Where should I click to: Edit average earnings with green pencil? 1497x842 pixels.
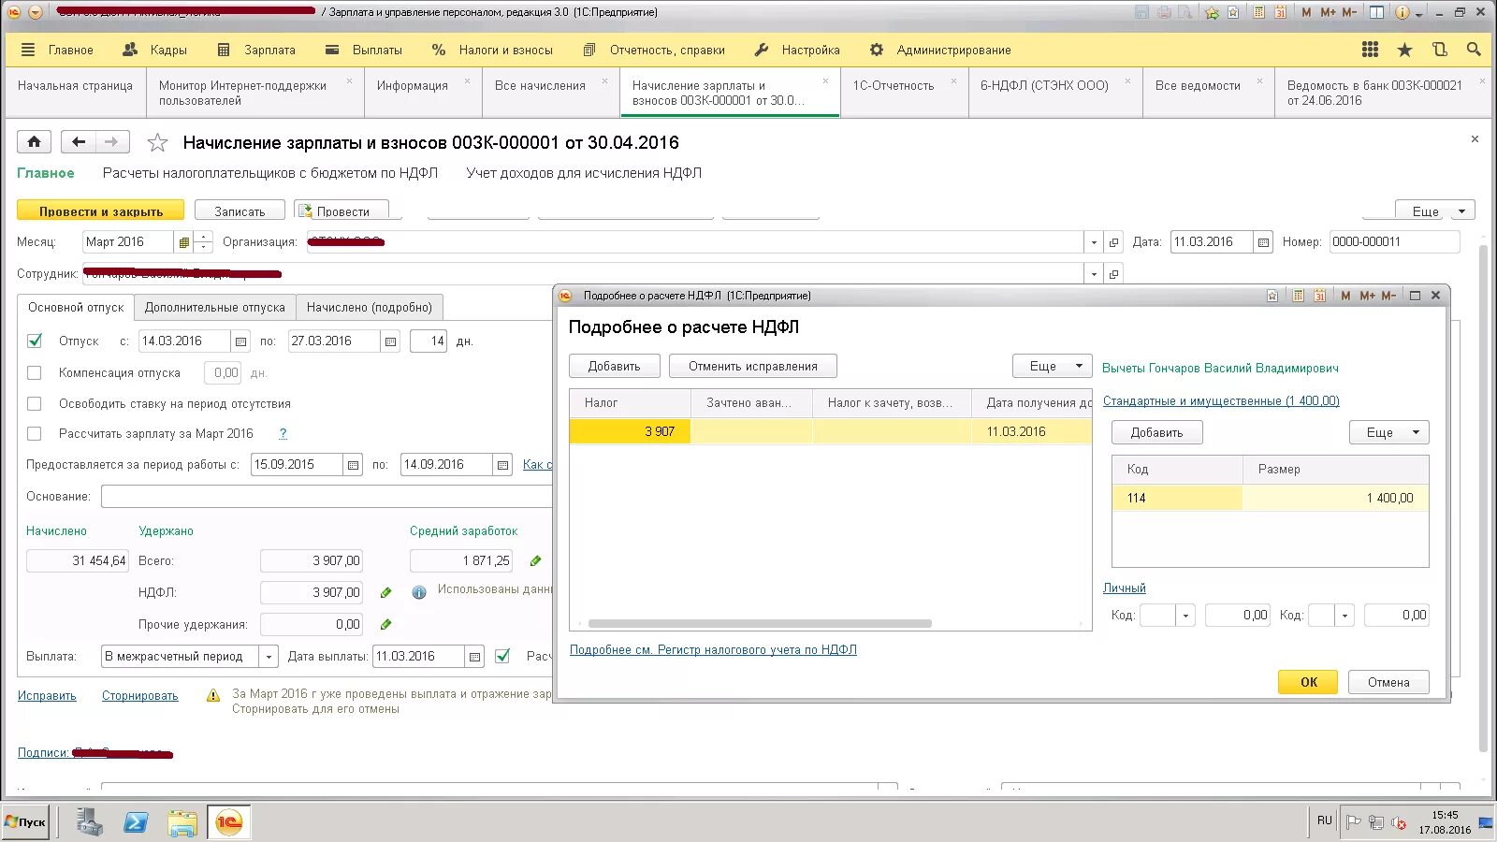535,561
